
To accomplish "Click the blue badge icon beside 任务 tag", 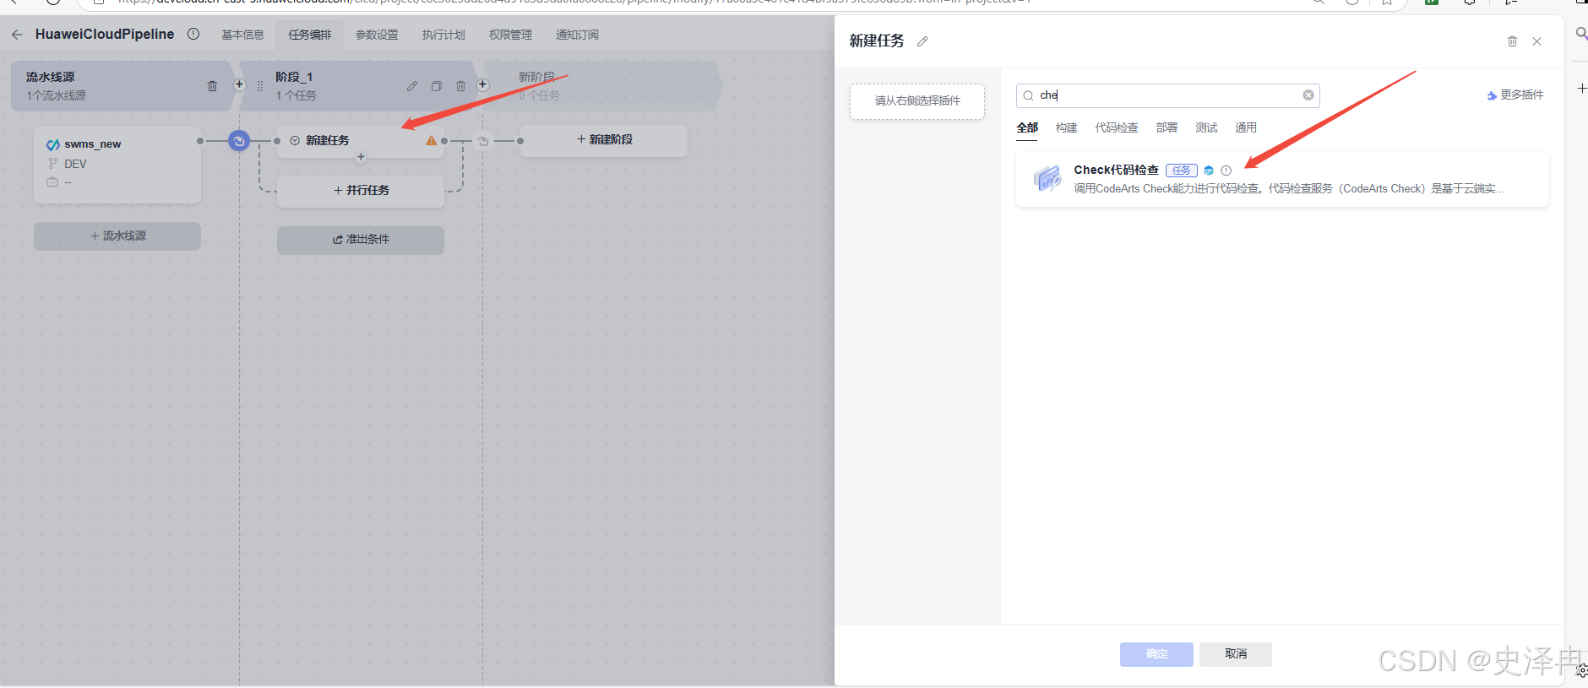I will coord(1209,171).
